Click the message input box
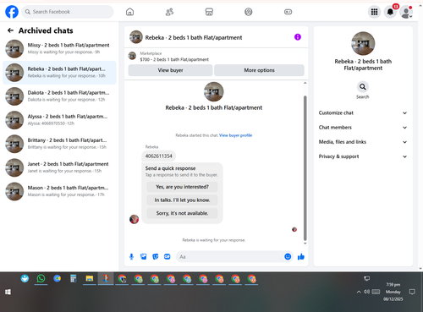The image size is (423, 312). point(230,257)
